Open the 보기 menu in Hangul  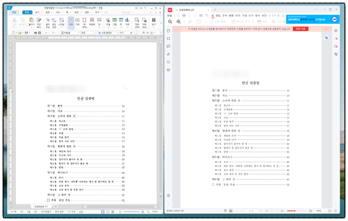click(x=37, y=13)
